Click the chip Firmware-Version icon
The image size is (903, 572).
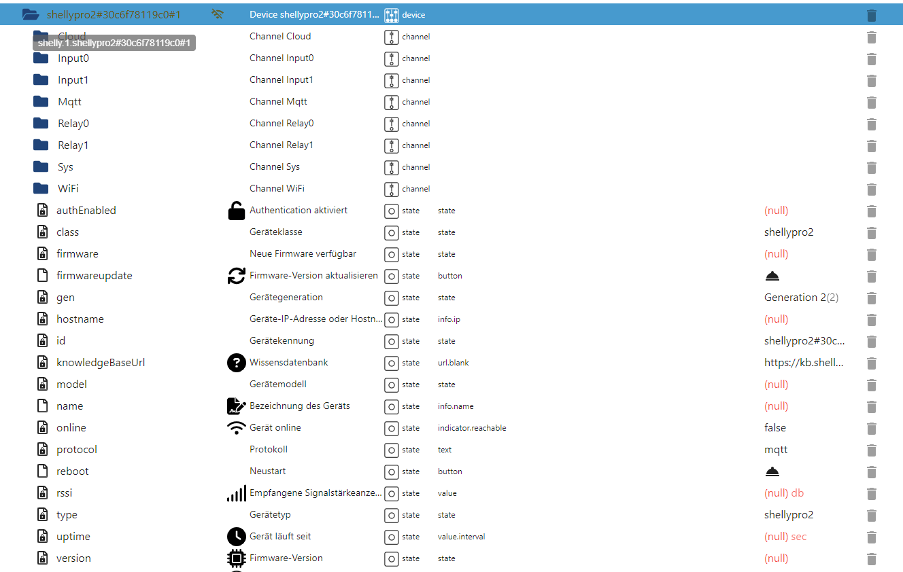[x=236, y=558]
